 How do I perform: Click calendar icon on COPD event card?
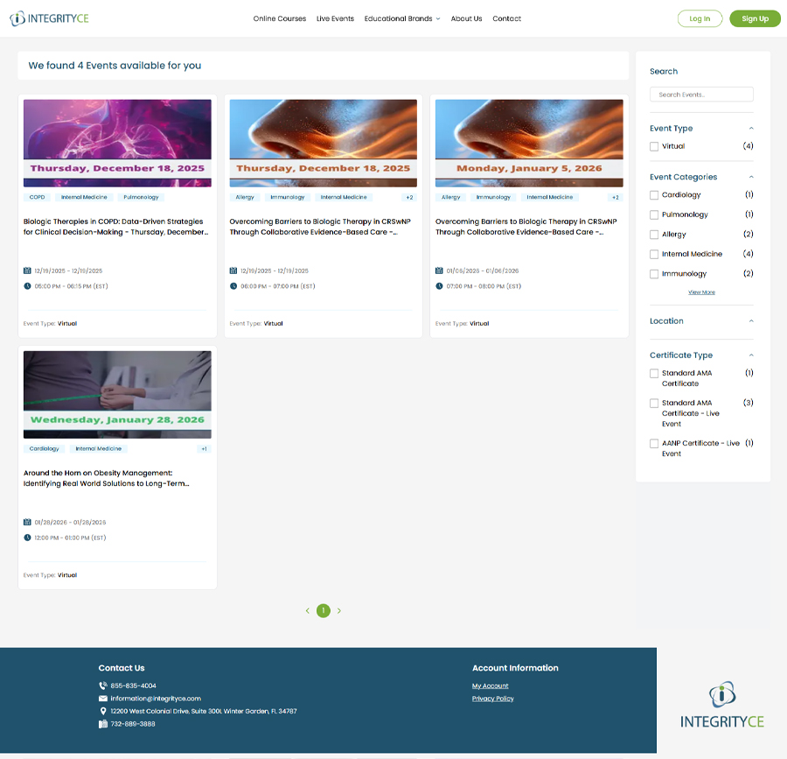(x=27, y=271)
